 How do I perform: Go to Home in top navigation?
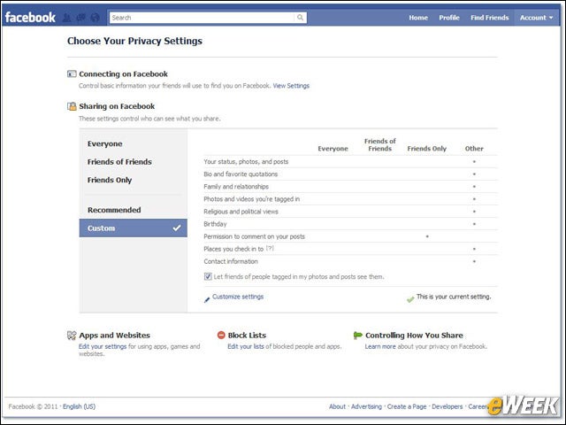418,18
